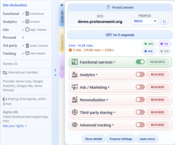Click the vital interest heart icon
This screenshot has height=145, width=175.
(27, 53)
